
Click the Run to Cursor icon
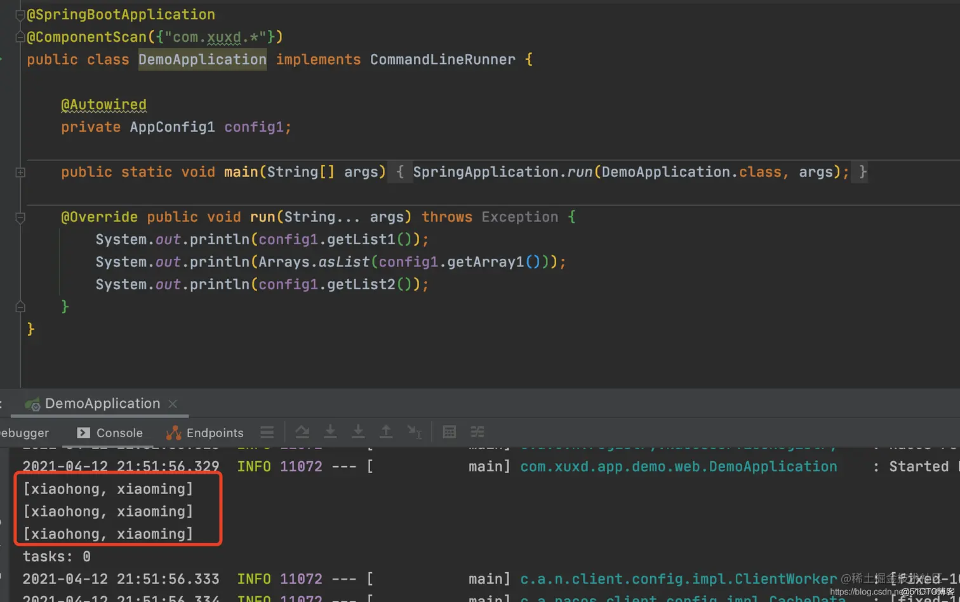(x=414, y=432)
